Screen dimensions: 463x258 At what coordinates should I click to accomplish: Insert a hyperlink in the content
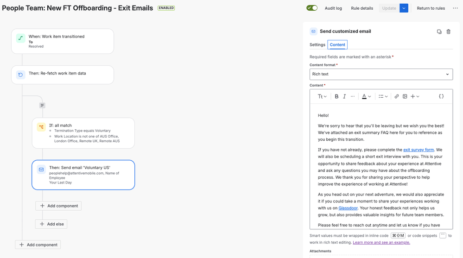(x=396, y=96)
